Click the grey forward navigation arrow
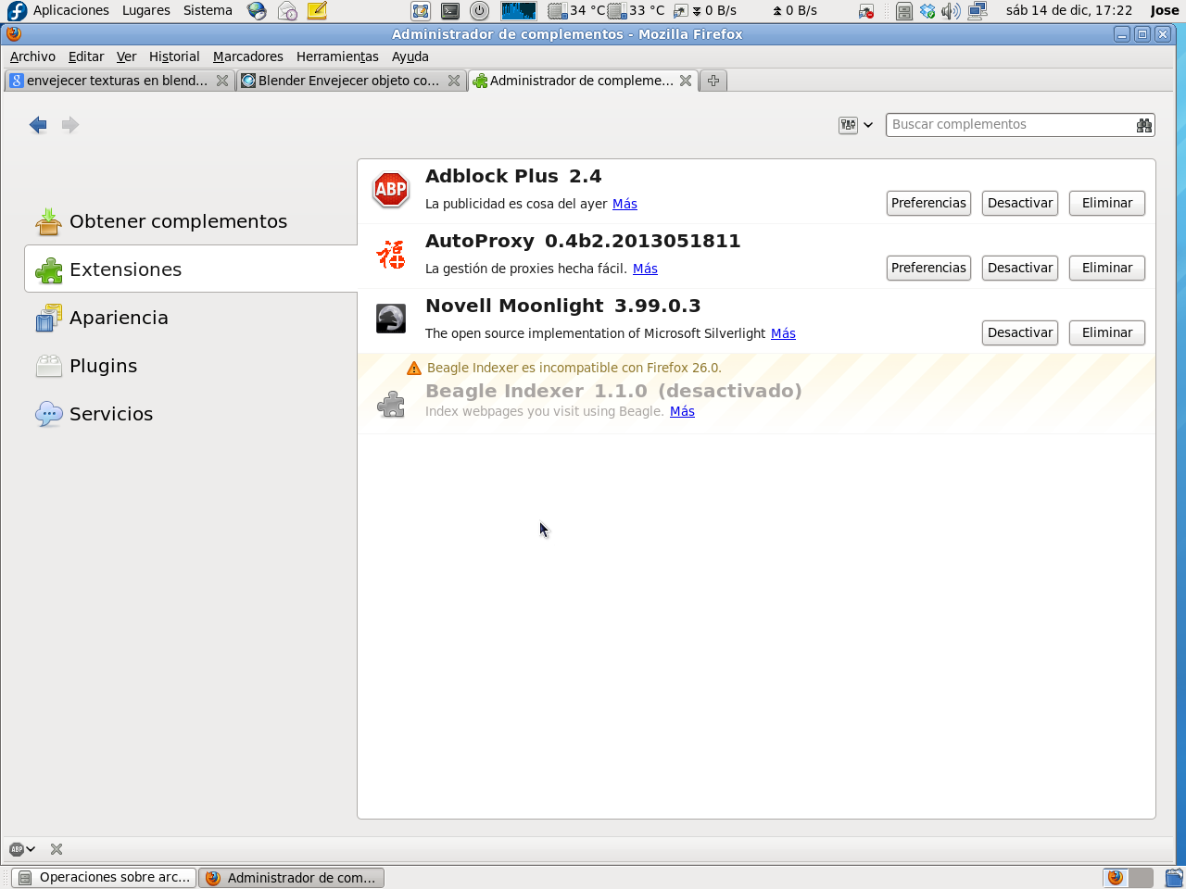Viewport: 1186px width, 889px height. point(70,125)
